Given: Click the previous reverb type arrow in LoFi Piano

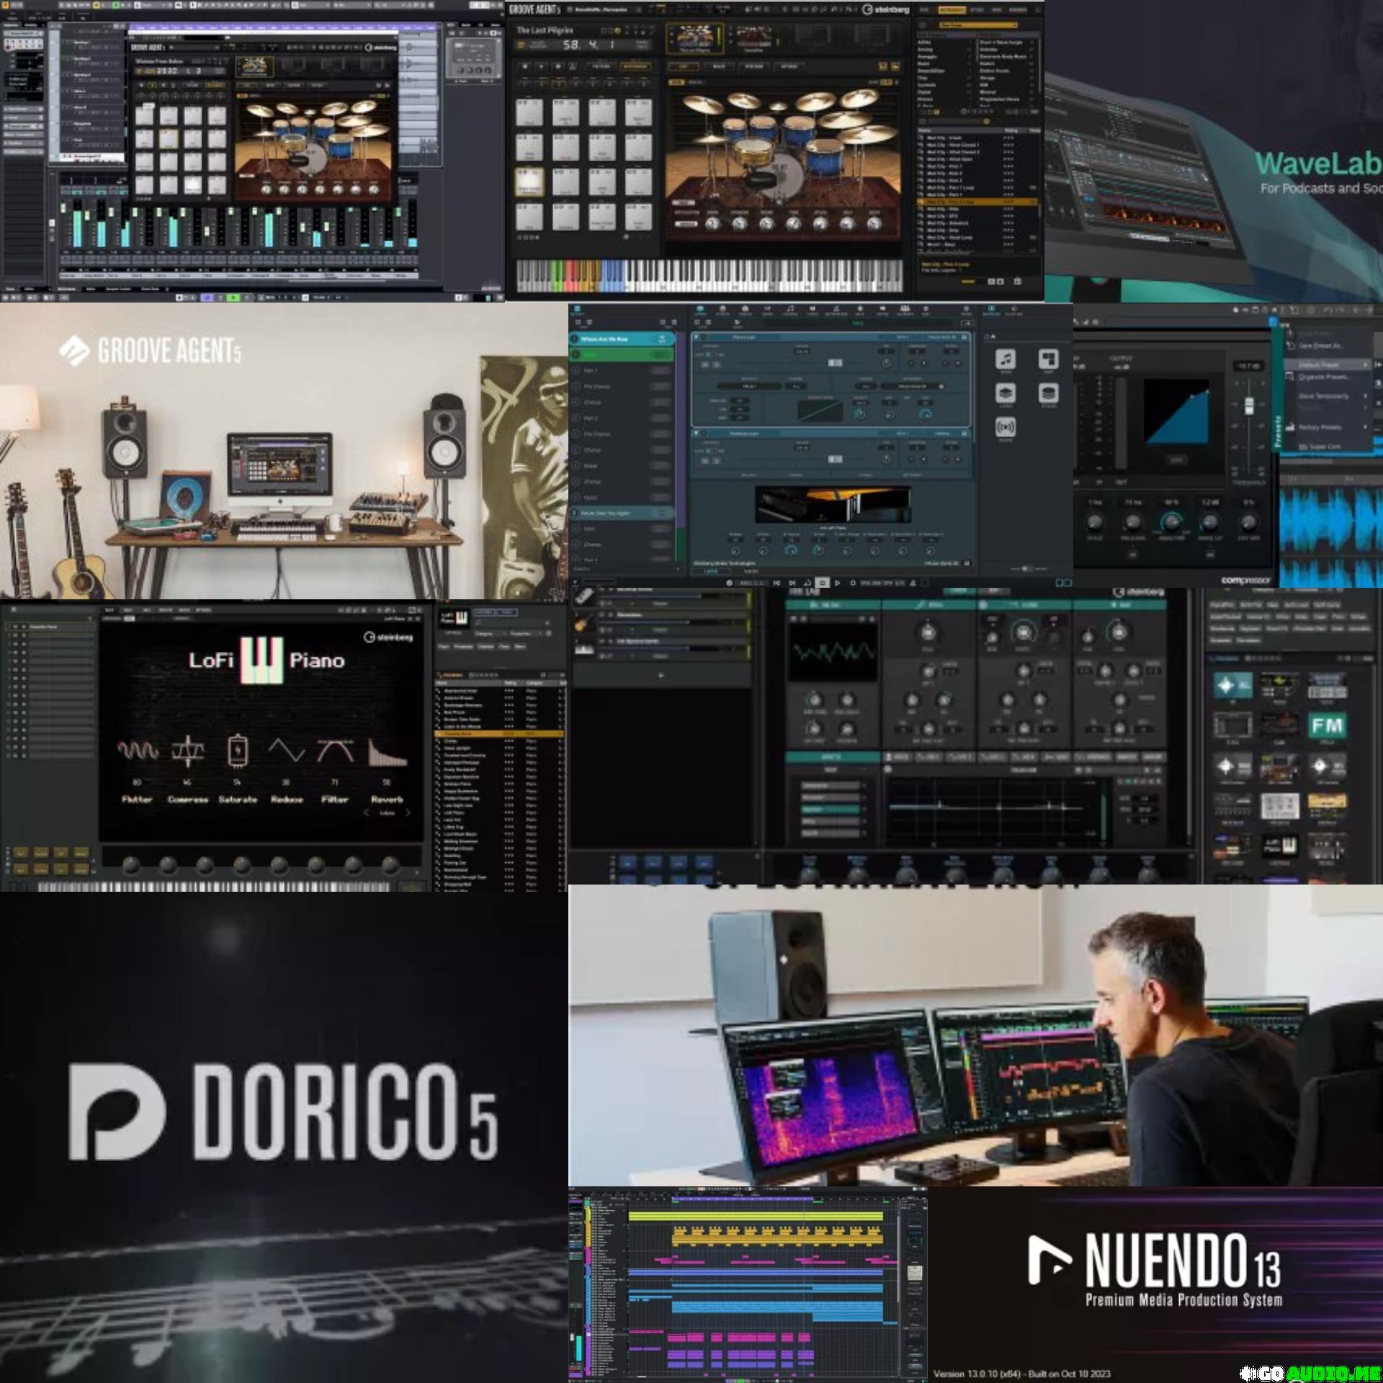Looking at the screenshot, I should (367, 813).
